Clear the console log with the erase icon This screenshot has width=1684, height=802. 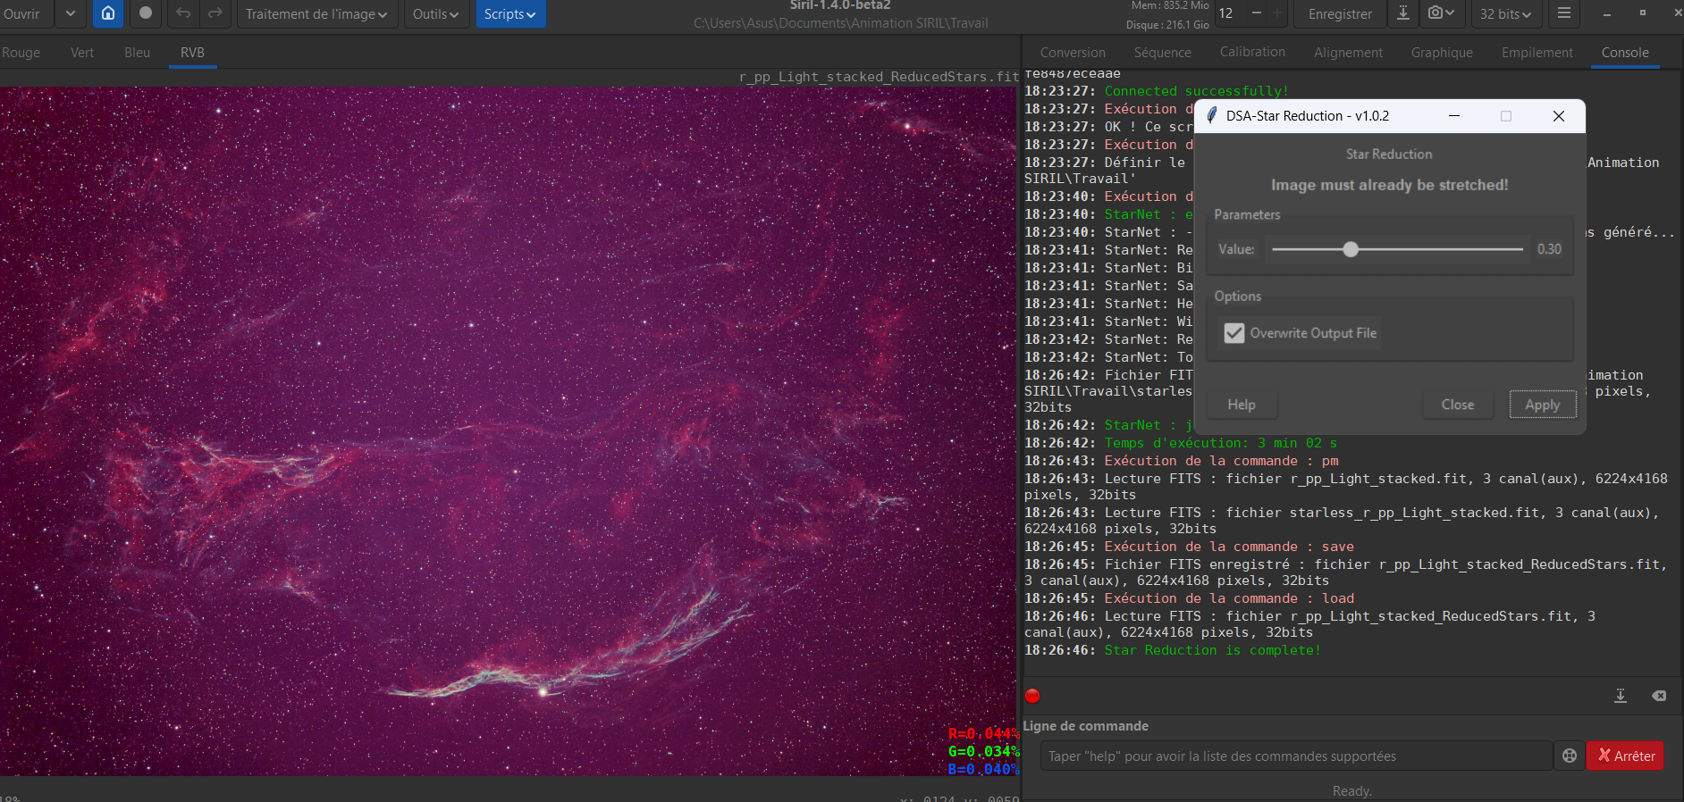point(1659,696)
